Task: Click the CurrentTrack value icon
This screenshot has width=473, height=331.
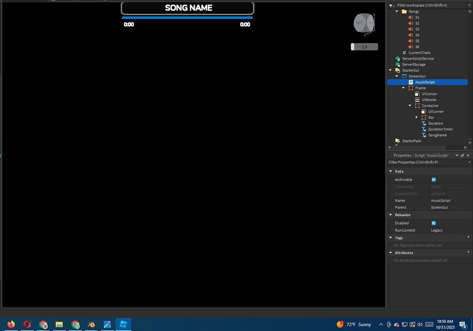Action: pyautogui.click(x=405, y=52)
